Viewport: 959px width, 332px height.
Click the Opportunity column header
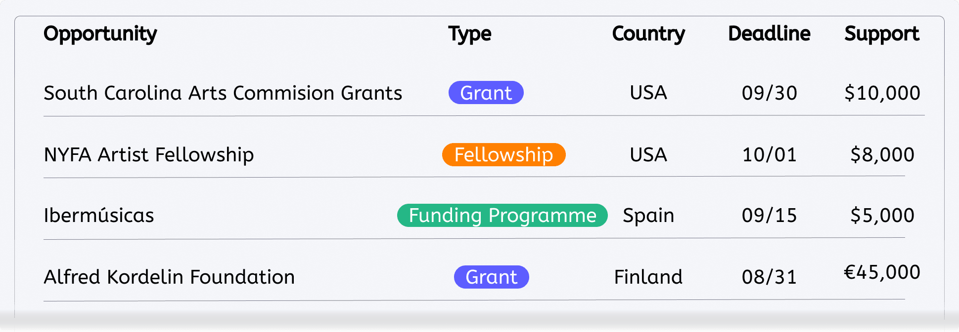[100, 34]
